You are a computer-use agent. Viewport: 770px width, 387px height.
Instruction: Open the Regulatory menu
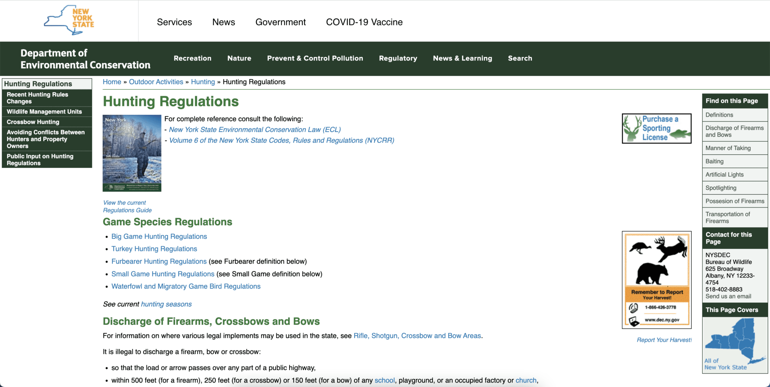point(398,58)
